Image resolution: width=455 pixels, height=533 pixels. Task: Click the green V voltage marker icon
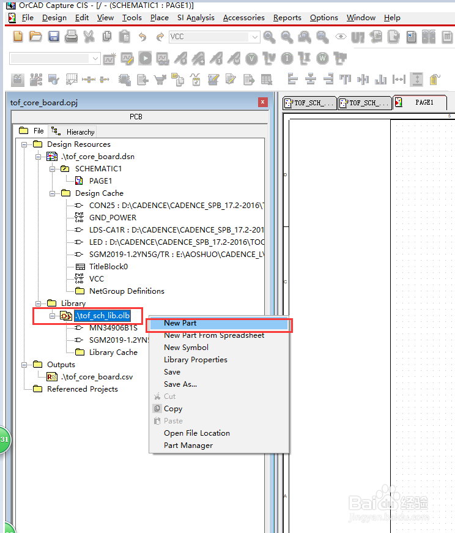pos(252,59)
